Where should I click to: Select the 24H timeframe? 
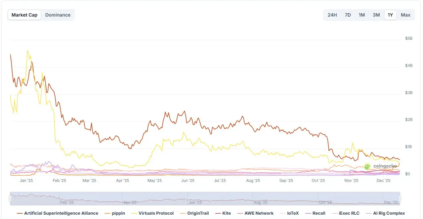332,15
